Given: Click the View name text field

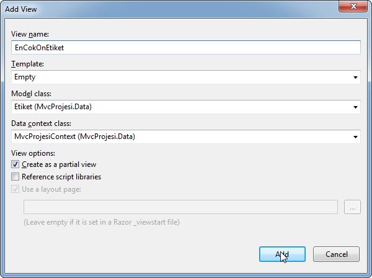Looking at the screenshot, I should point(186,47).
